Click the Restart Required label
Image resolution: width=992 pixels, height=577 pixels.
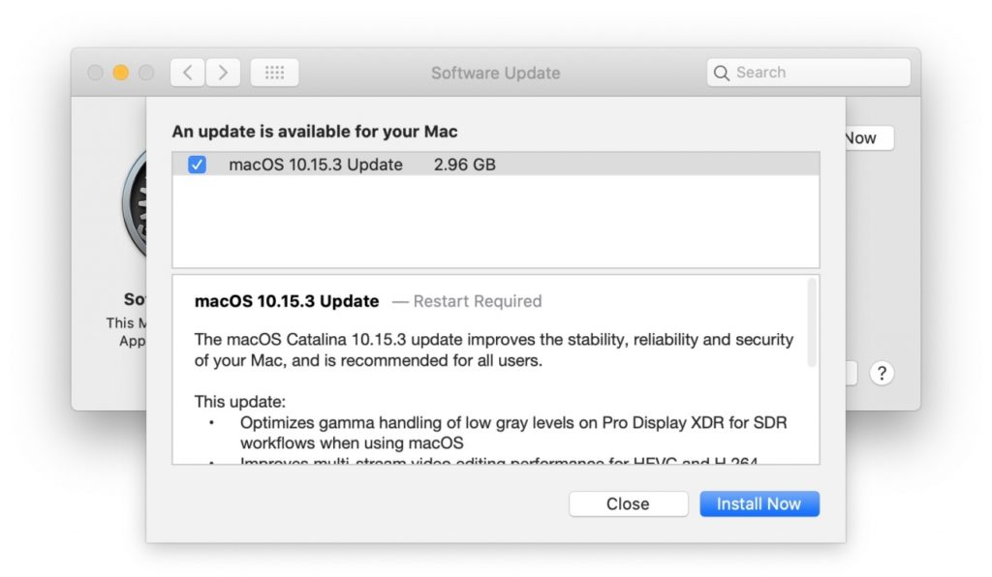tap(478, 301)
